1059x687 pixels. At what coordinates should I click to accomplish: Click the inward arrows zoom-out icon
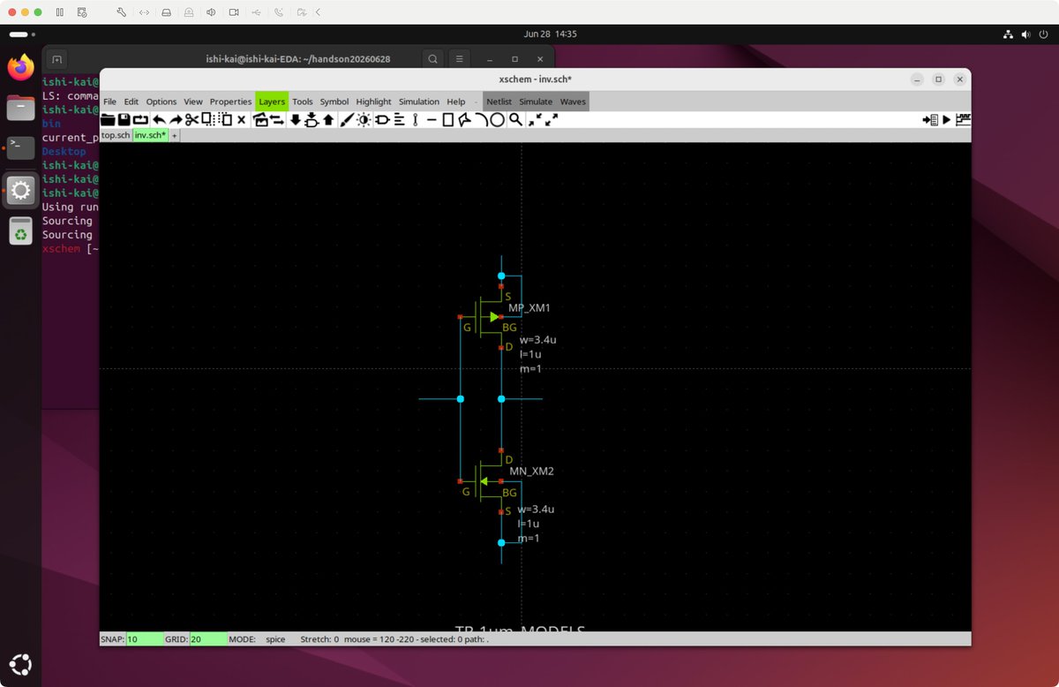pyautogui.click(x=535, y=119)
